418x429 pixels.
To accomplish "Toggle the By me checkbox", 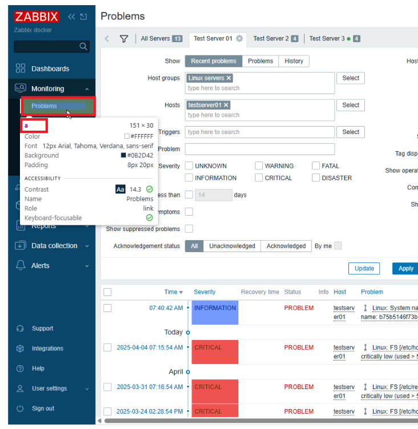I will click(338, 245).
